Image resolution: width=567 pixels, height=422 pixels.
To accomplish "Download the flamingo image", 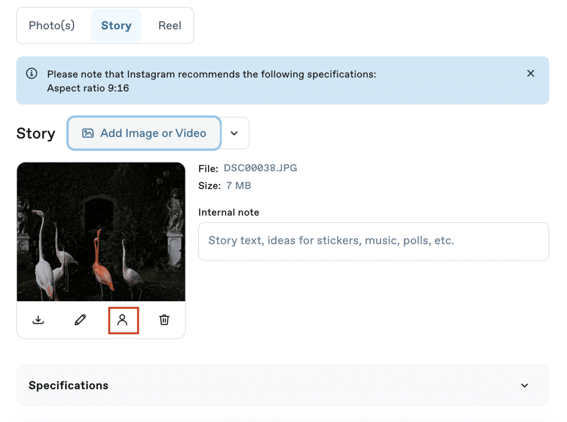I will point(38,320).
